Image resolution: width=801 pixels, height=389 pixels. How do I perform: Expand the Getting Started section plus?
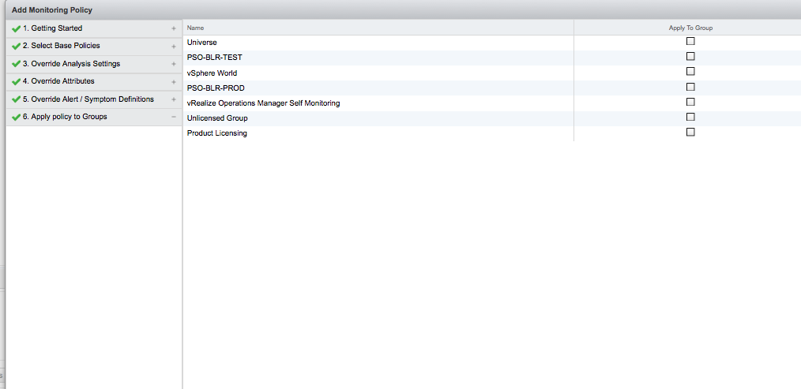173,28
